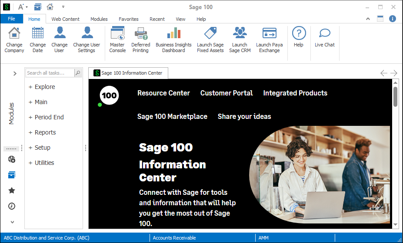Launch Sage CRM
Screen dimensions: 403x243
click(240, 39)
